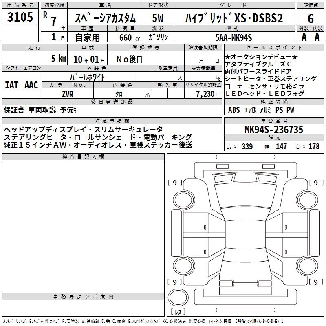Click the interior grade A cell

click(x=317, y=37)
